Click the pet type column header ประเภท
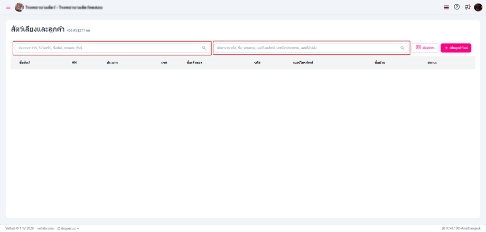This screenshot has width=486, height=232. [x=112, y=63]
